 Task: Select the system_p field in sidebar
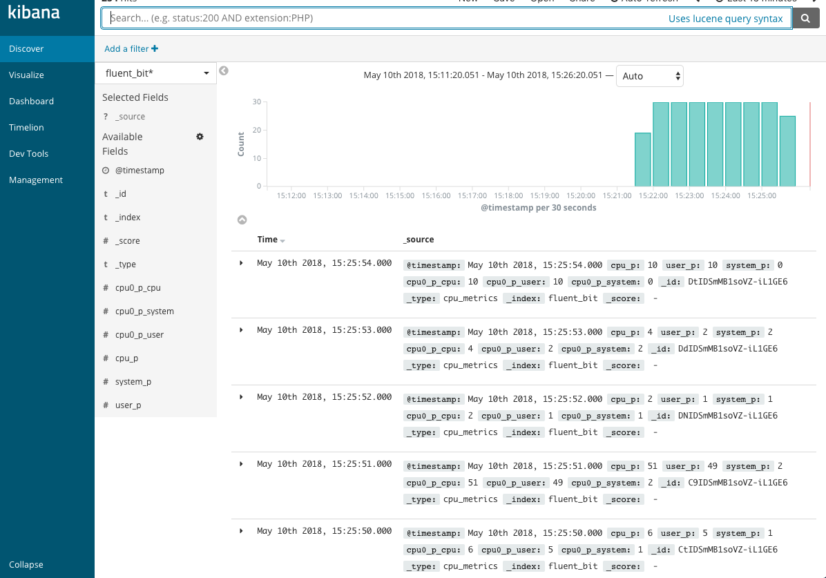tap(133, 381)
